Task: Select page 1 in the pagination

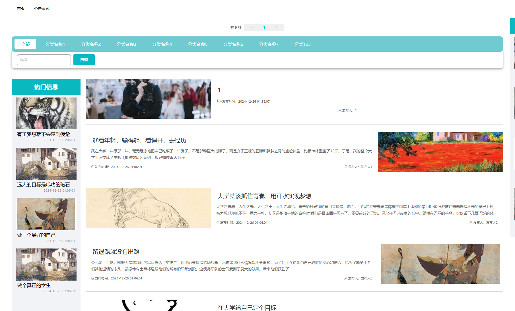Action: 264,27
